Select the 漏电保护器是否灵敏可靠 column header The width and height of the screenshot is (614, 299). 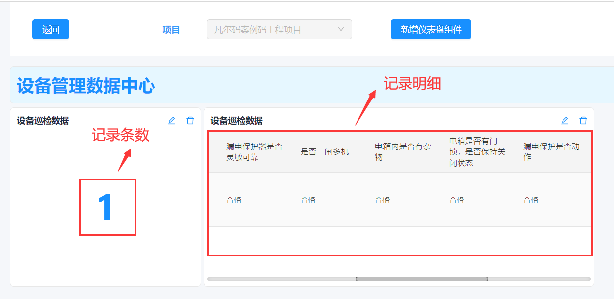click(254, 151)
